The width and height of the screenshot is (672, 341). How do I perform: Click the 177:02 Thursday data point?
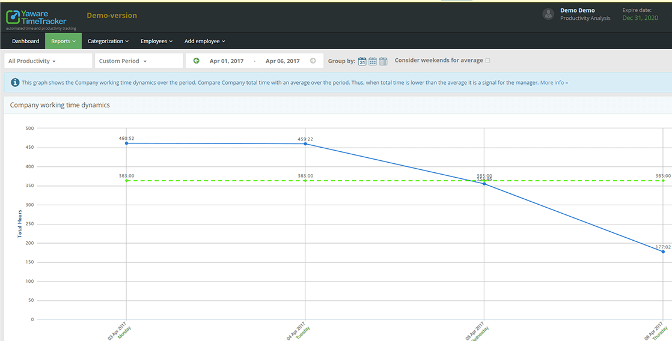(x=663, y=252)
